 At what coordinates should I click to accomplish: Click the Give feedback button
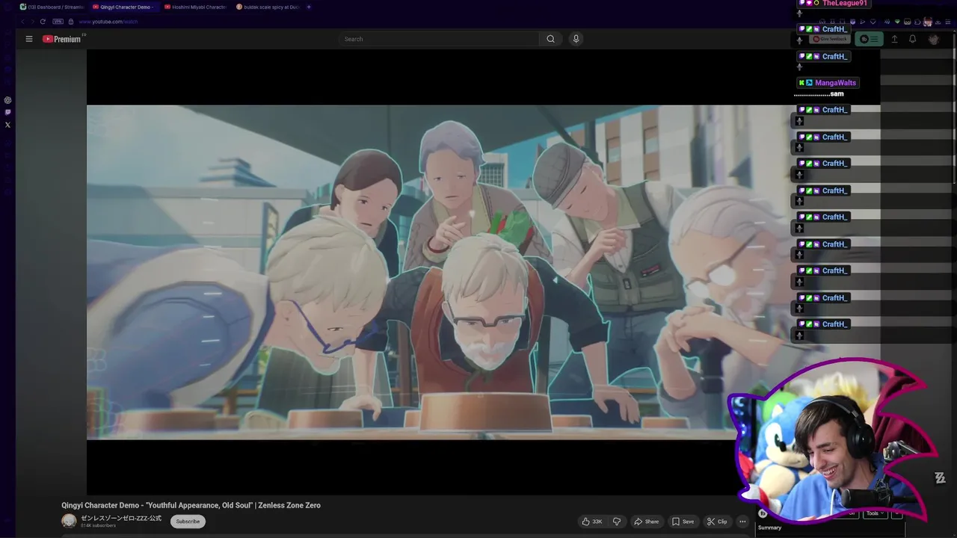(x=830, y=39)
